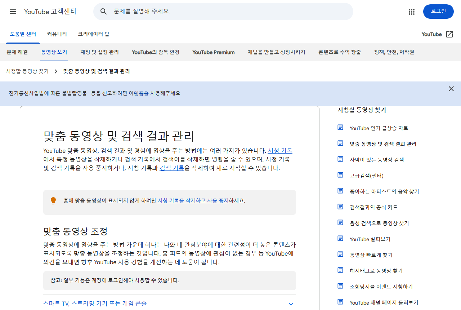The height and width of the screenshot is (310, 461).
Task: Open sidebar link YouTube 채널 페이지 둘러보기
Action: pos(384,302)
